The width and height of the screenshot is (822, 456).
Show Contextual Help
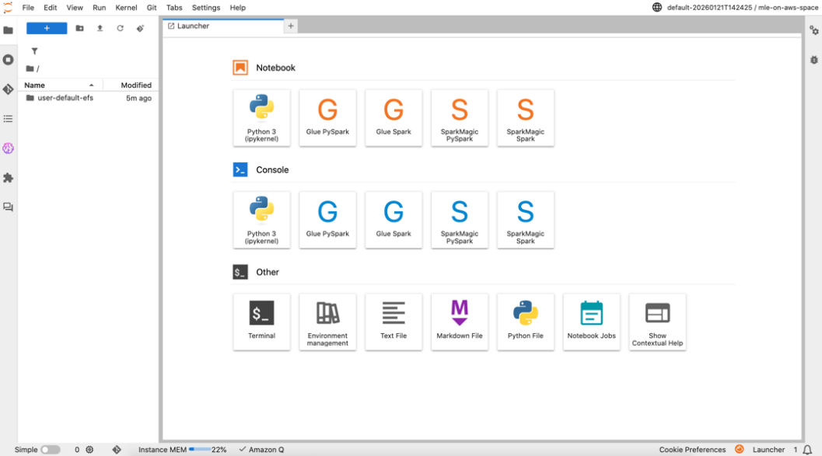pos(658,322)
